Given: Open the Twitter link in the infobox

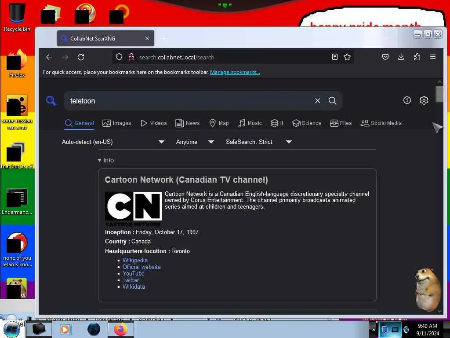Looking at the screenshot, I should (x=131, y=280).
